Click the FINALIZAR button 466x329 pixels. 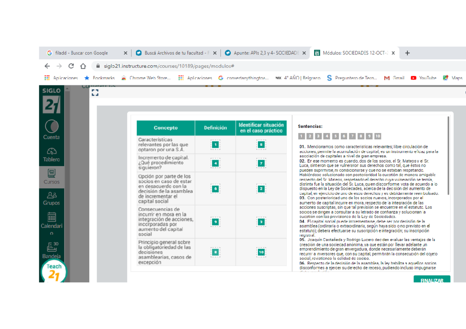point(432,279)
